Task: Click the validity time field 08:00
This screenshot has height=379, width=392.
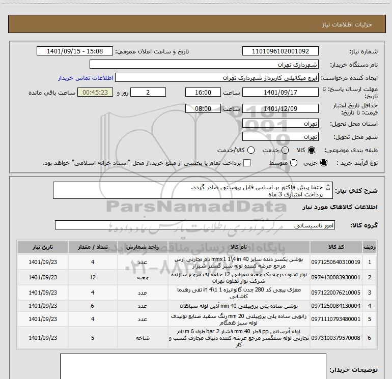Action: point(203,109)
